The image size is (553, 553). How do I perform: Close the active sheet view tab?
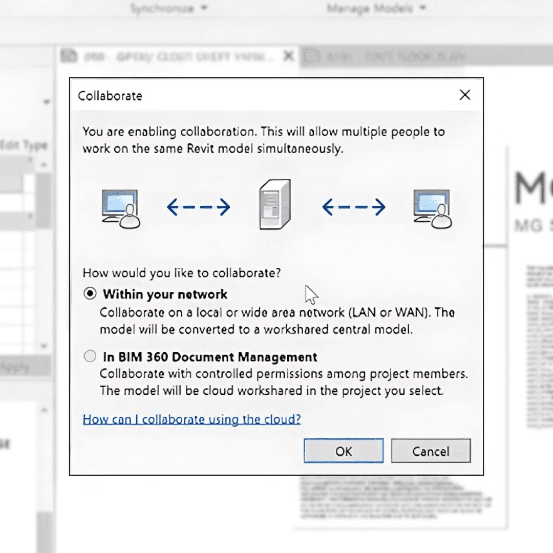(x=289, y=56)
